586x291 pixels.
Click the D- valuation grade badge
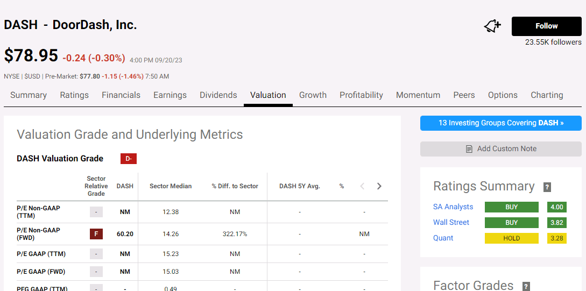[129, 159]
